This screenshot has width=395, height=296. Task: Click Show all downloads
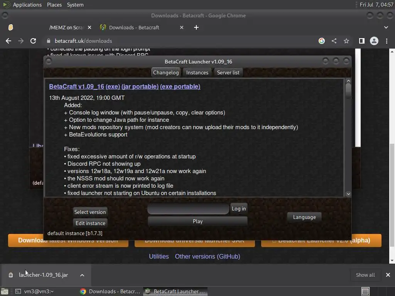[x=365, y=275]
